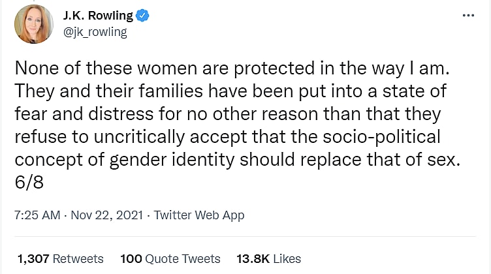Viewport: 491px width, 274px height.
Task: Click the 7:25 AM timestamp
Action: [x=39, y=215]
